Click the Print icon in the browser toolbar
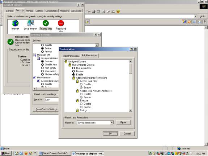 coord(94,12)
